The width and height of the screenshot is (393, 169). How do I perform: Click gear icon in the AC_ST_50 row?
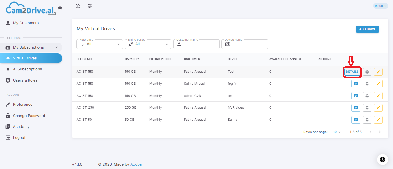[x=367, y=120]
